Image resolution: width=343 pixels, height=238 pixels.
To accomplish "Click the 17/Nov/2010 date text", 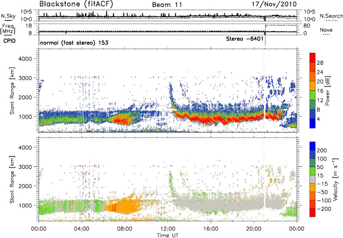I will click(274, 4).
